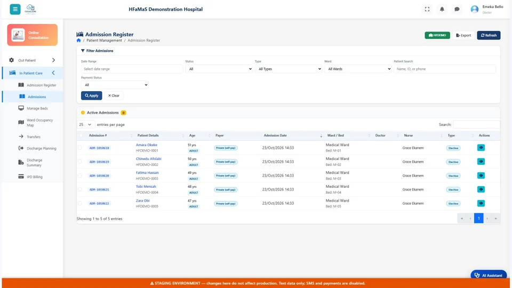
Task: Open the Type filter dropdown
Action: pos(289,69)
